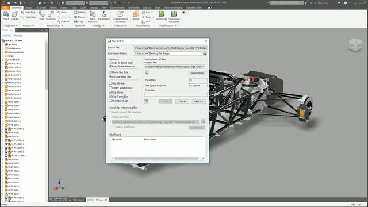Expand the 3rd Party tree node

3,44
